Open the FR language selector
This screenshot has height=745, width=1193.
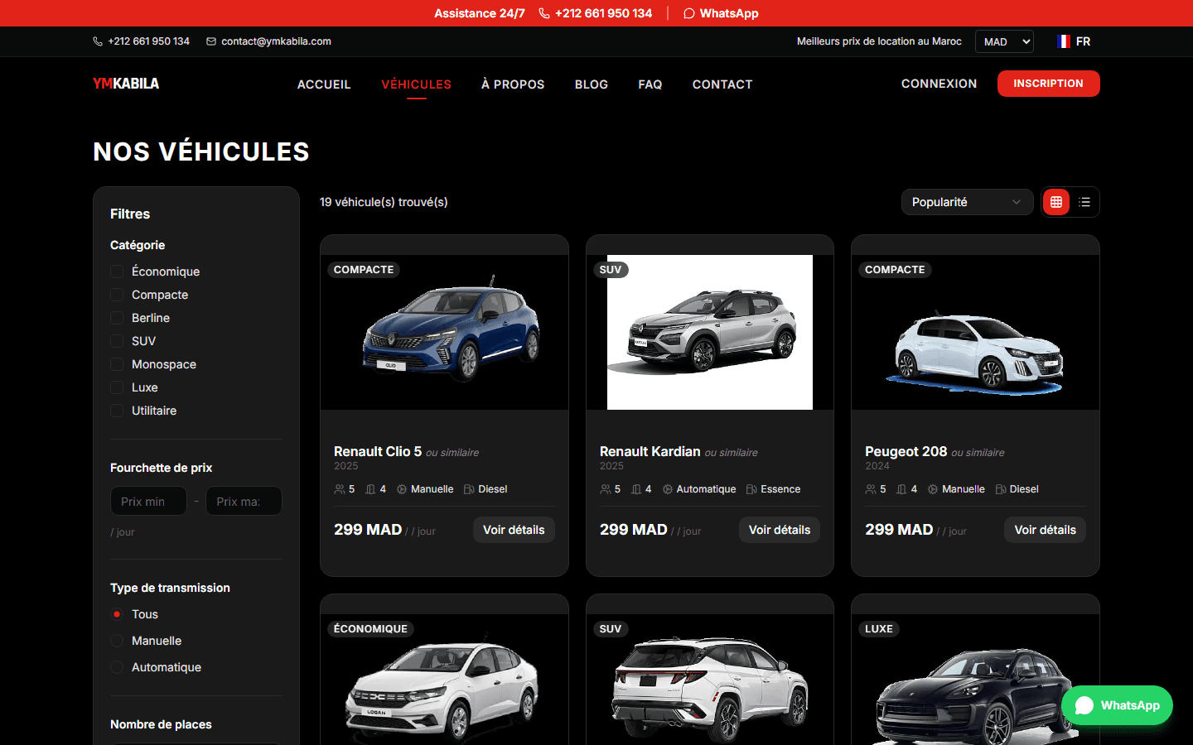point(1074,41)
